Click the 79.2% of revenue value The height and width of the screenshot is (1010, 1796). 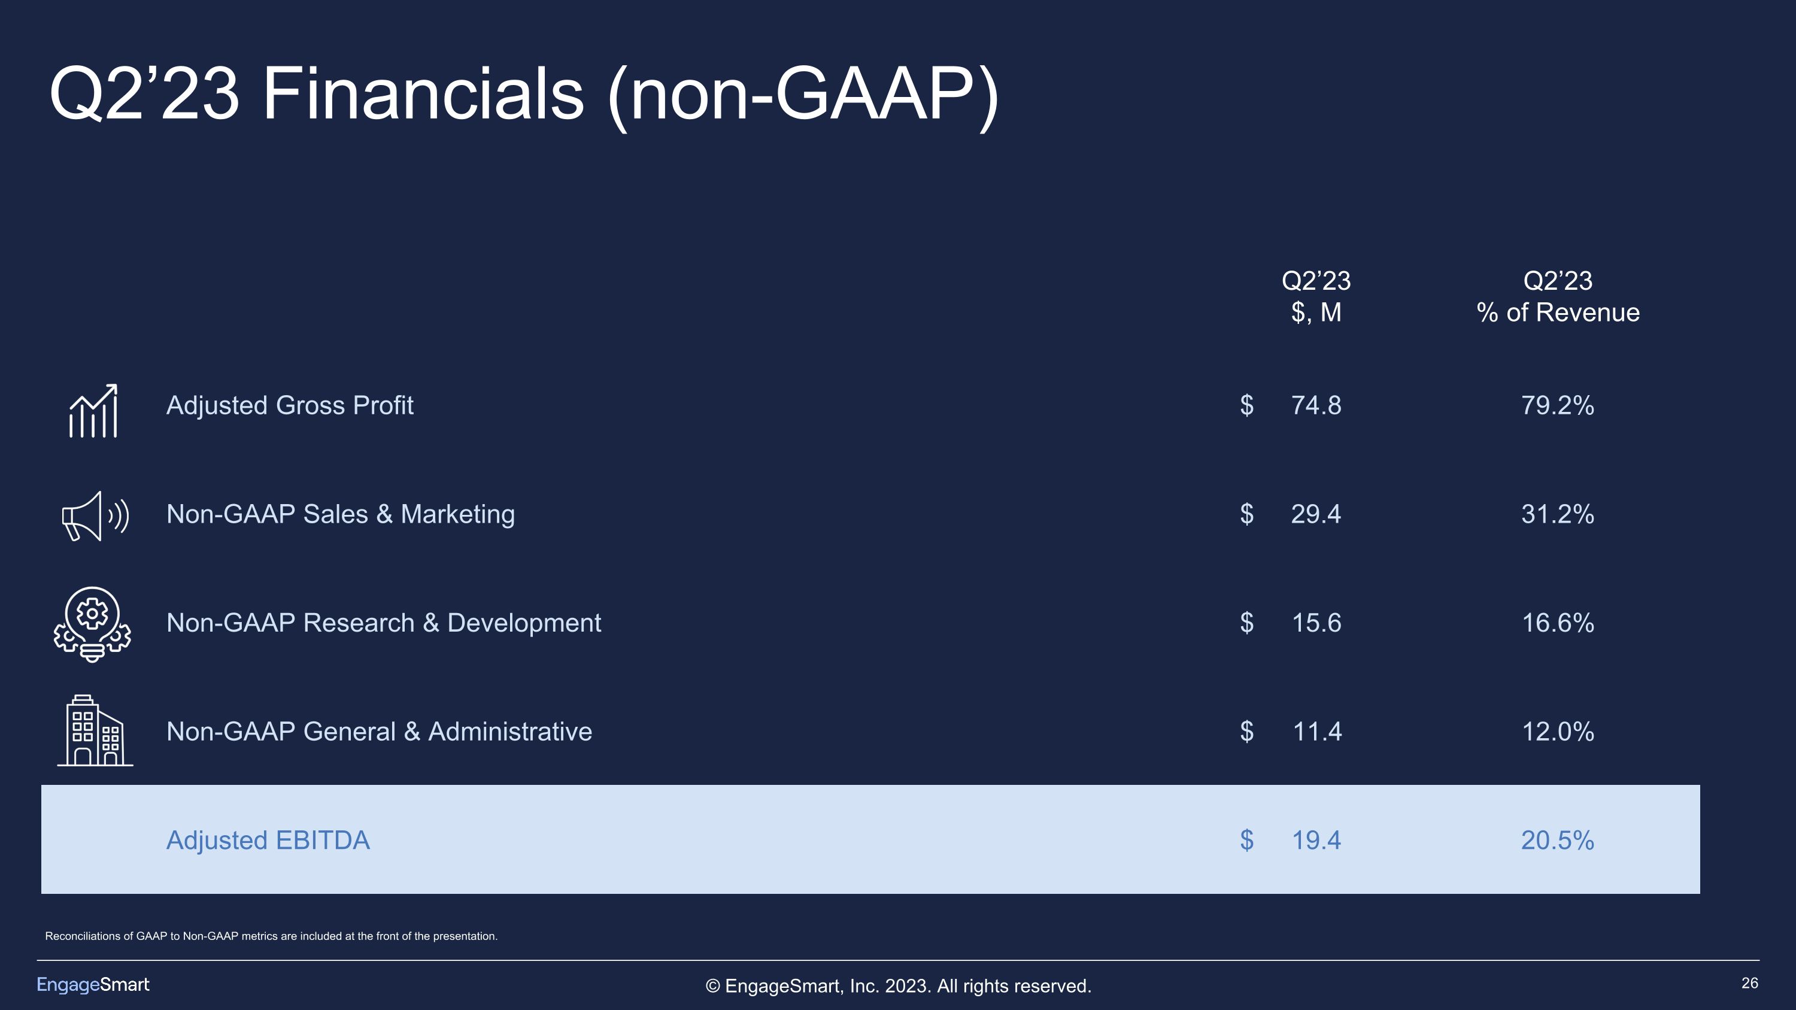[1557, 406]
